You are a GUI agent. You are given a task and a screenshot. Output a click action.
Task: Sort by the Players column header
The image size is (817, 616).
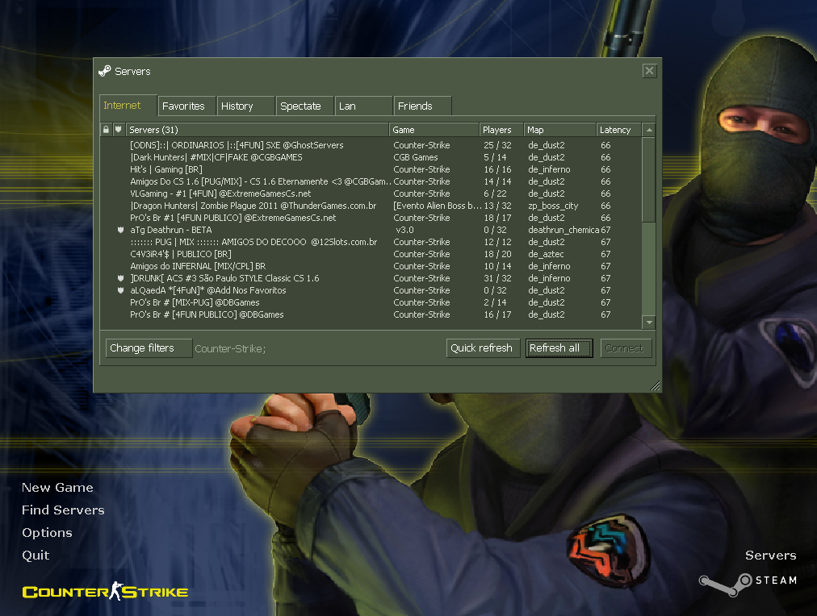click(x=501, y=130)
